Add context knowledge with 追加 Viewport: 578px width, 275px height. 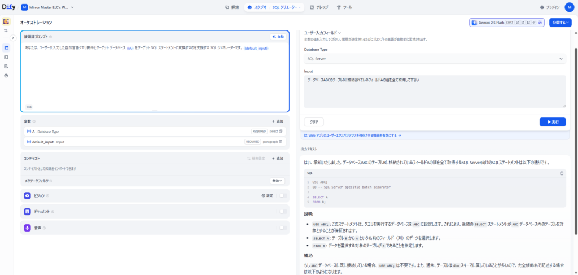click(278, 159)
